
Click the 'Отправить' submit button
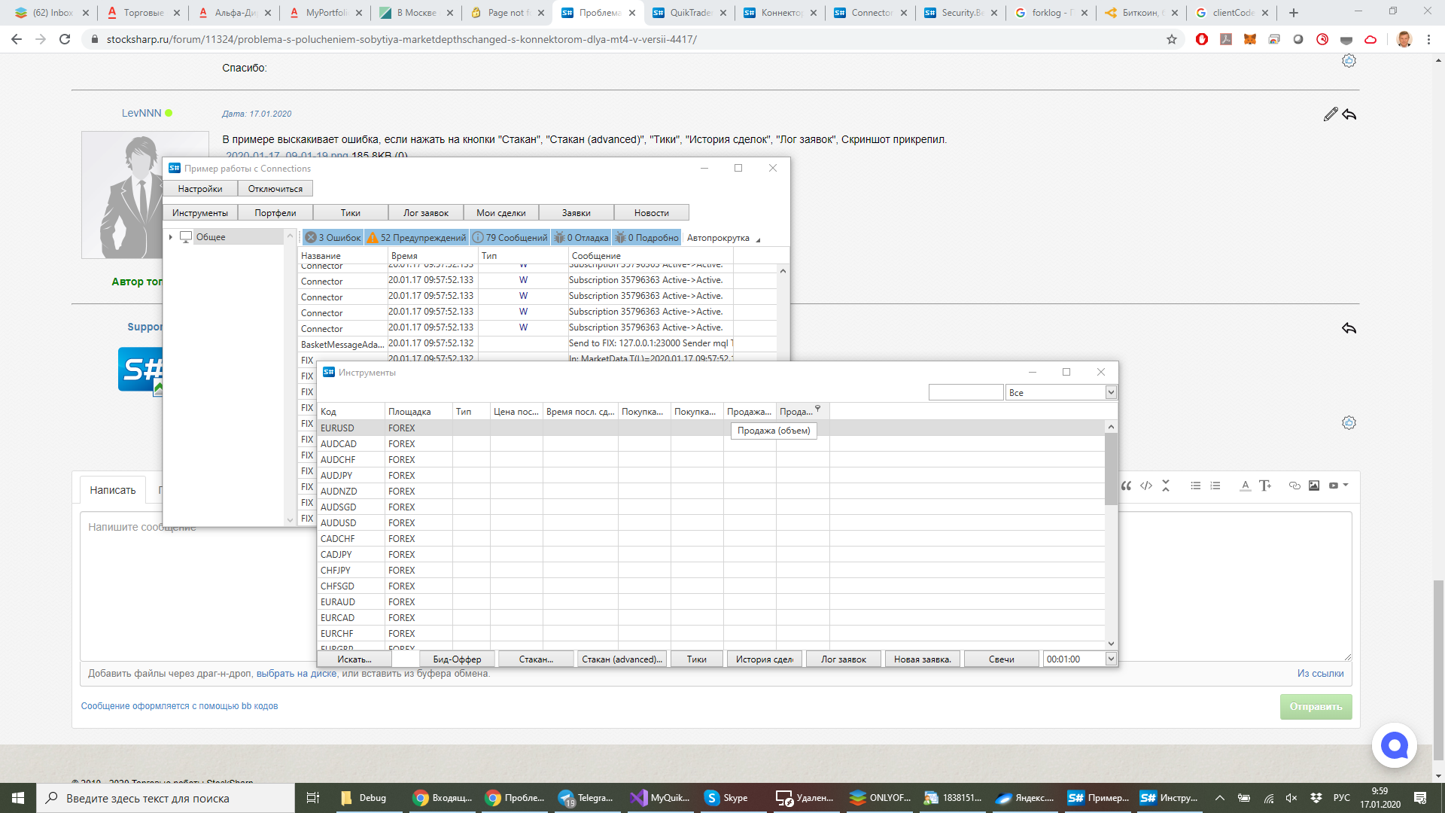pyautogui.click(x=1316, y=706)
